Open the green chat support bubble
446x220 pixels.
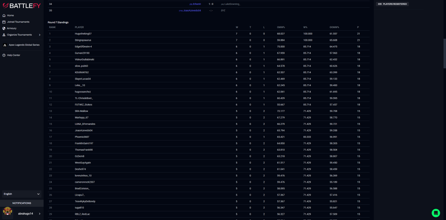pos(436,213)
